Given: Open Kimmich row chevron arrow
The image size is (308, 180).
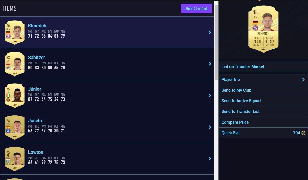Looking at the screenshot, I should (x=210, y=32).
